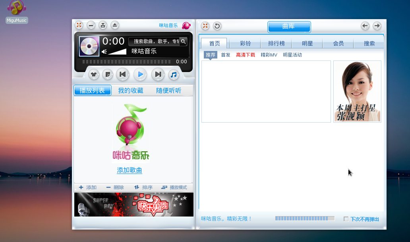Click the large green and pink 咪咕音乐 logo

tap(131, 132)
